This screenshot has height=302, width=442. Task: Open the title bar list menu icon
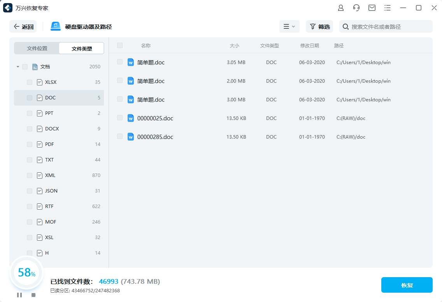[388, 8]
